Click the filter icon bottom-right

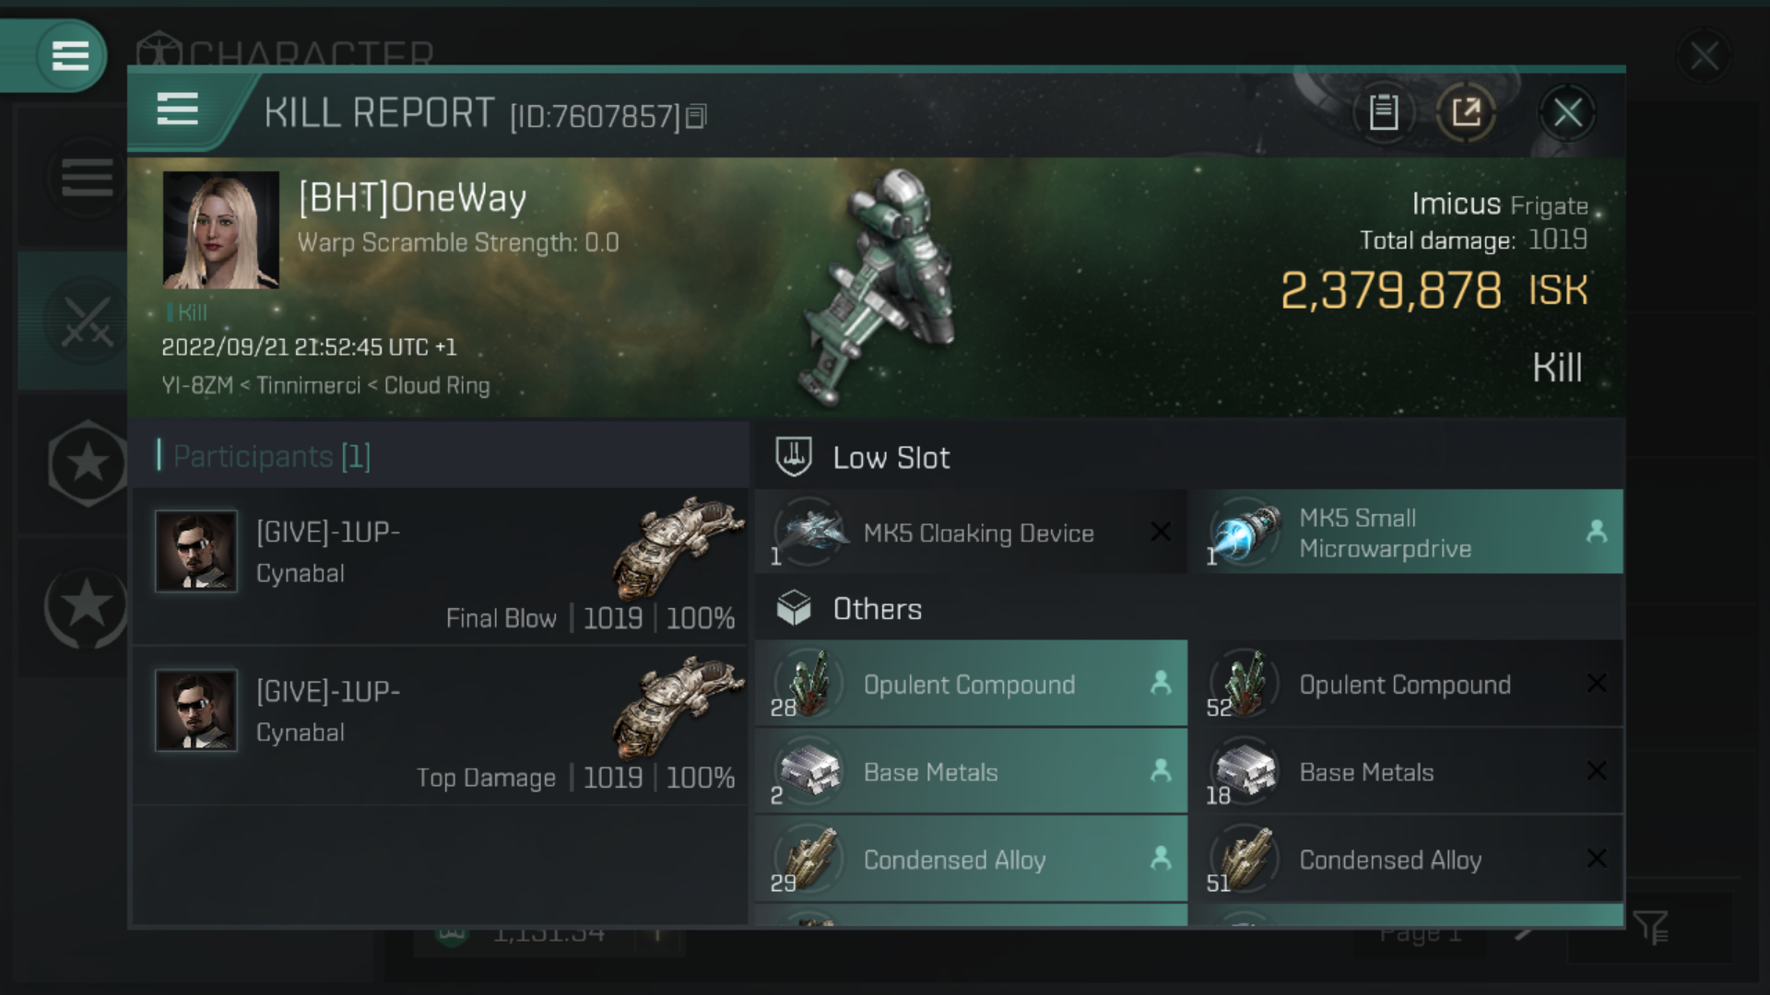pos(1651,928)
